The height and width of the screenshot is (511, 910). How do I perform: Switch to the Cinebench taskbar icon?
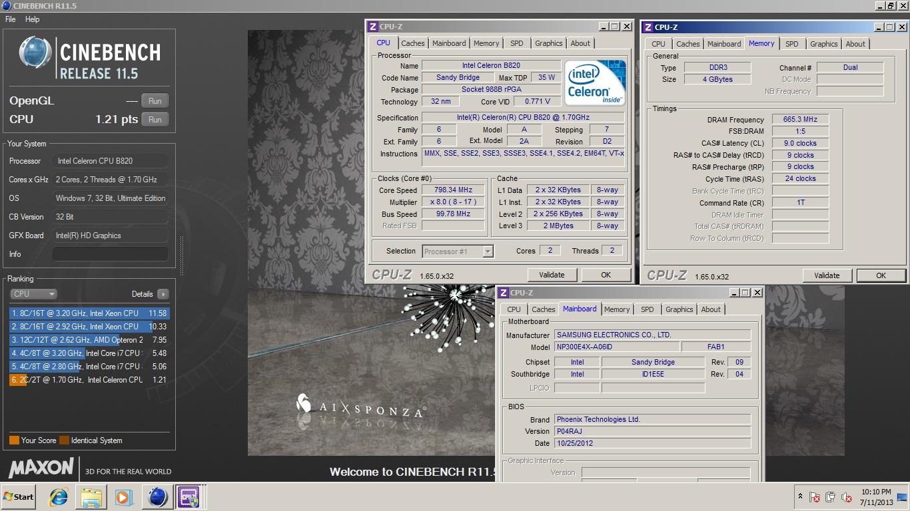click(158, 497)
